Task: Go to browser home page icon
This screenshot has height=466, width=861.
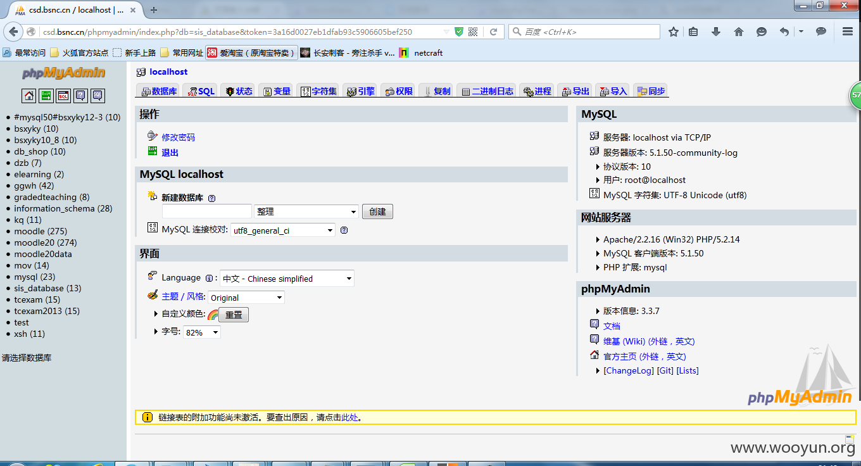Action: [x=739, y=32]
